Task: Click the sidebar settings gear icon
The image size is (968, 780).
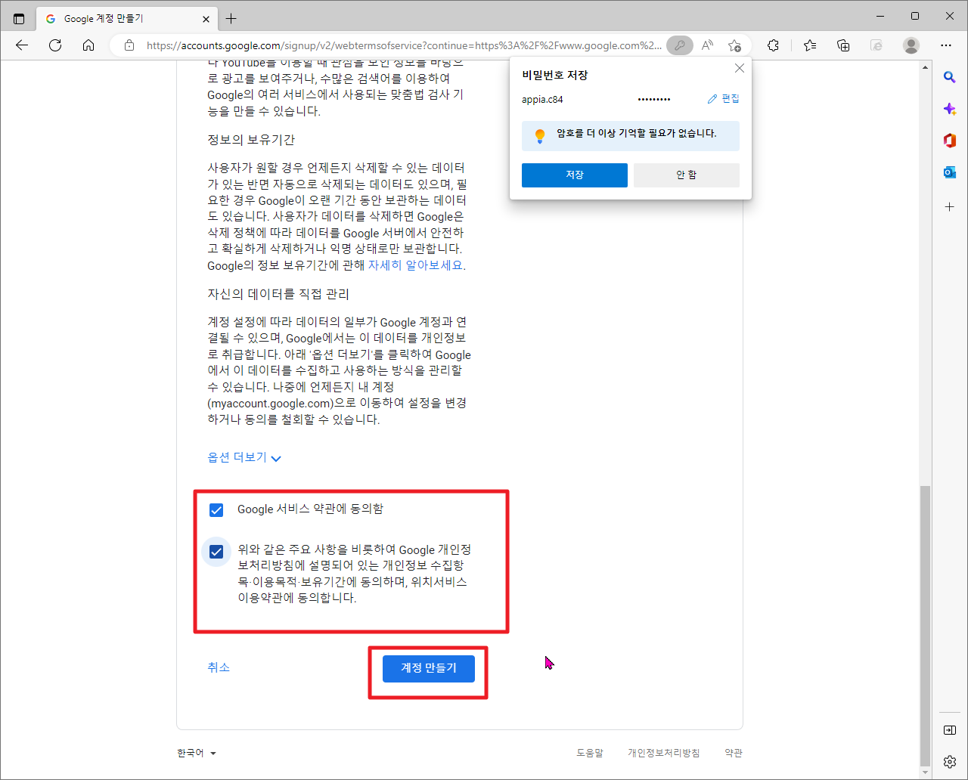Action: [x=950, y=761]
